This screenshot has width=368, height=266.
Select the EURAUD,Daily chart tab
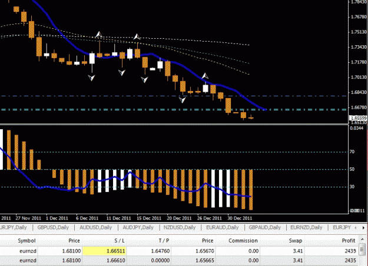click(222, 227)
